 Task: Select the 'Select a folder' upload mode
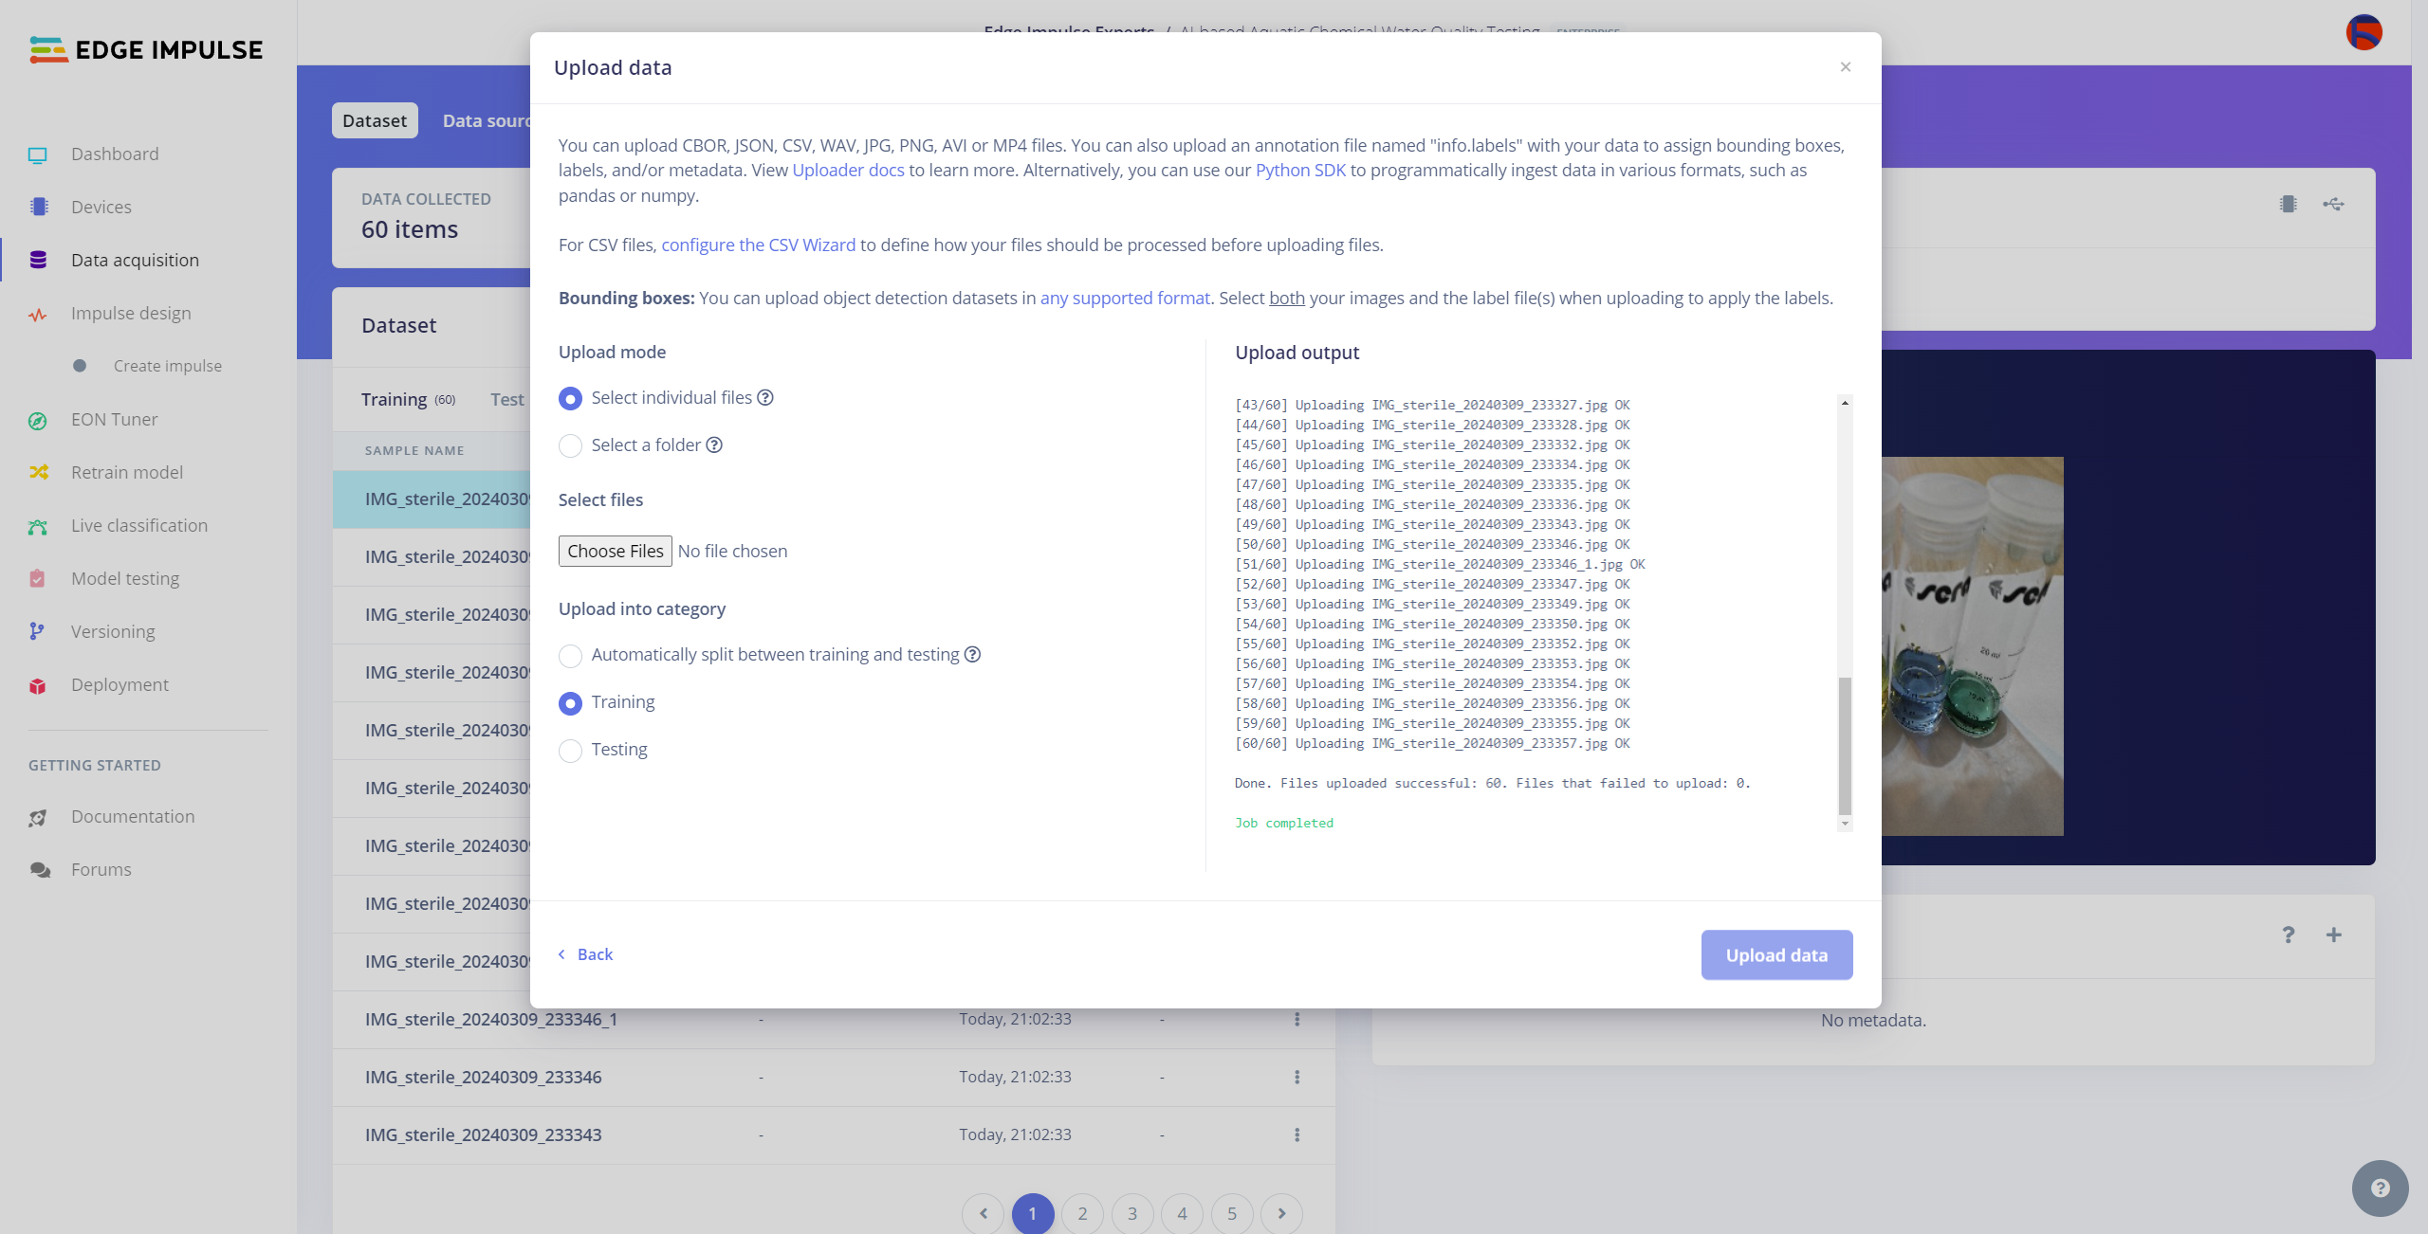pyautogui.click(x=570, y=445)
